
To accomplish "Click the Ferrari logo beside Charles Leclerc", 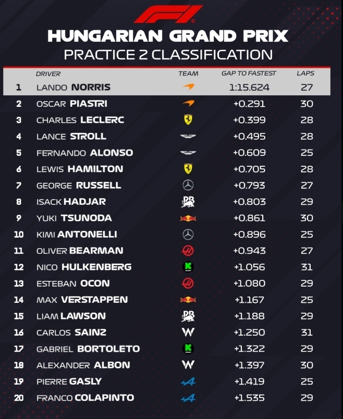I will click(188, 120).
